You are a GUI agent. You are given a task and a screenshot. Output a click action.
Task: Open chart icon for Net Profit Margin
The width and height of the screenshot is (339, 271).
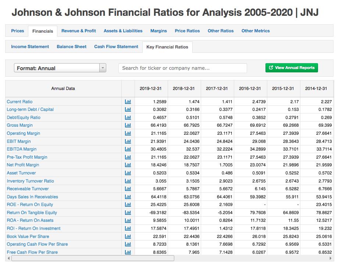(128, 165)
